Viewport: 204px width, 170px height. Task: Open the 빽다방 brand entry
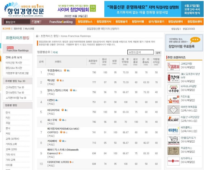51,80
